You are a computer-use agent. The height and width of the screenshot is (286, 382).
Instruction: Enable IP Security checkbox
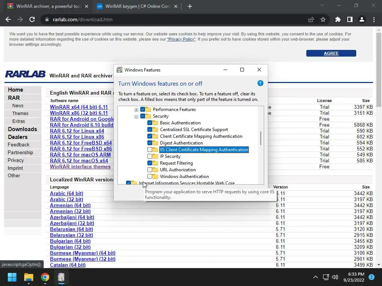(150, 156)
